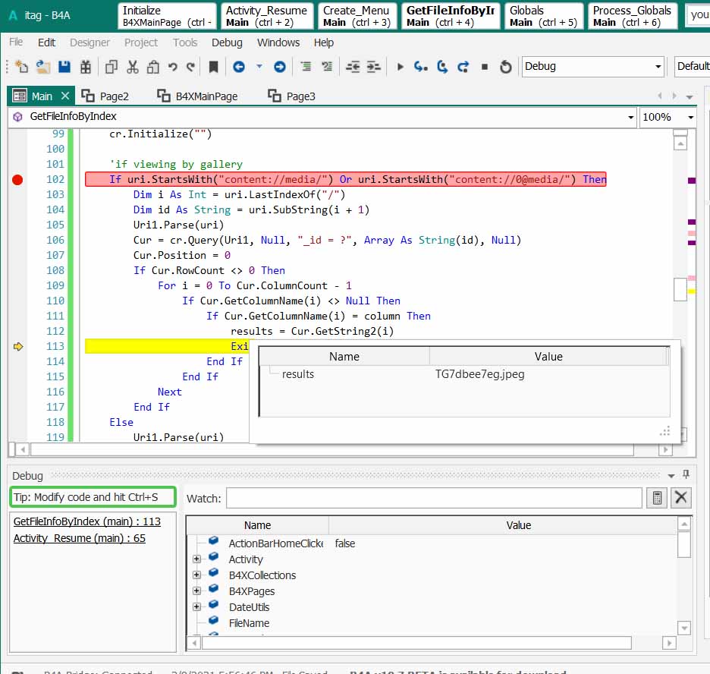710x674 pixels.
Task: Clear the watch with the X button
Action: point(681,498)
